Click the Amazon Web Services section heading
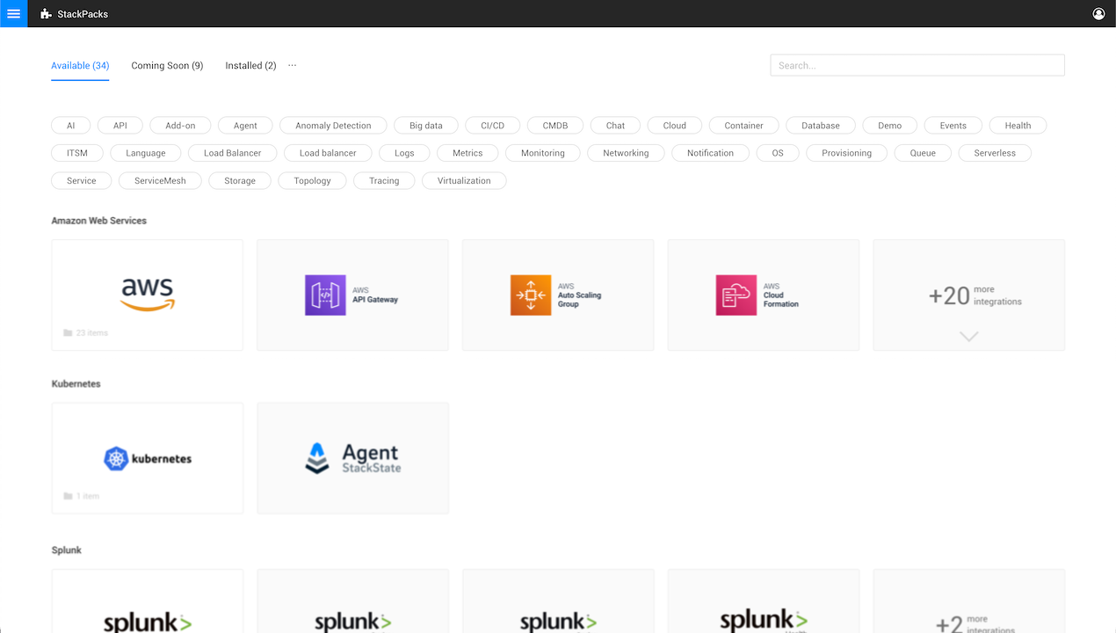This screenshot has width=1116, height=633. tap(99, 221)
